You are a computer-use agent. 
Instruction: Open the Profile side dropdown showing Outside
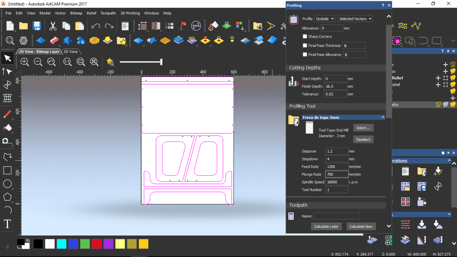coord(325,19)
